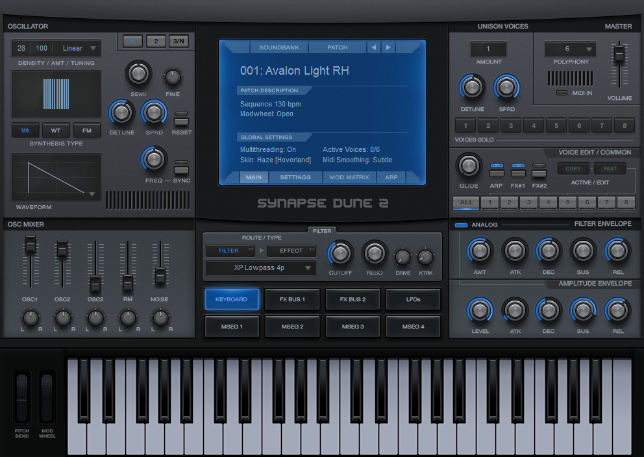
Task: Solo unison voice 3
Action: click(510, 126)
